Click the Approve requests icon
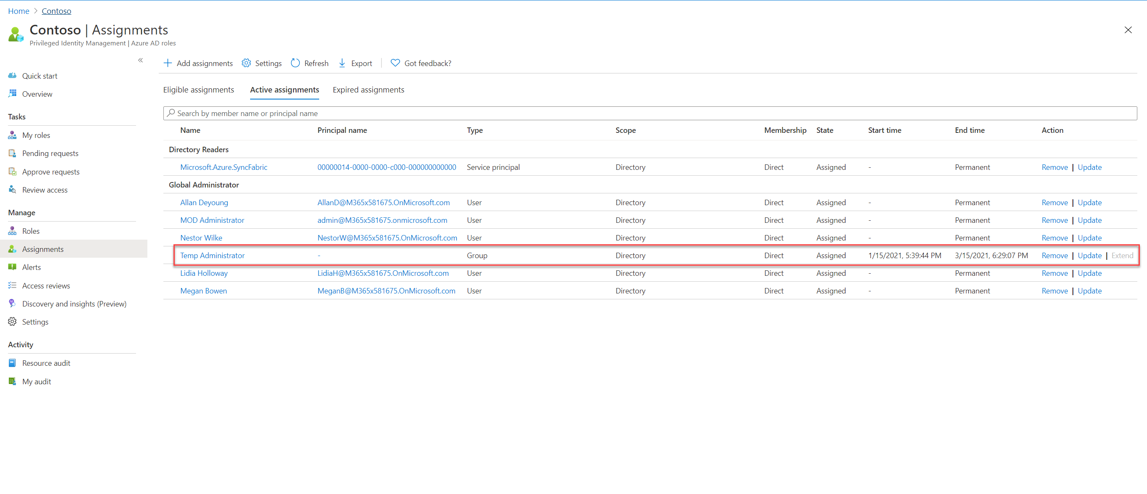Image resolution: width=1147 pixels, height=494 pixels. pyautogui.click(x=13, y=171)
